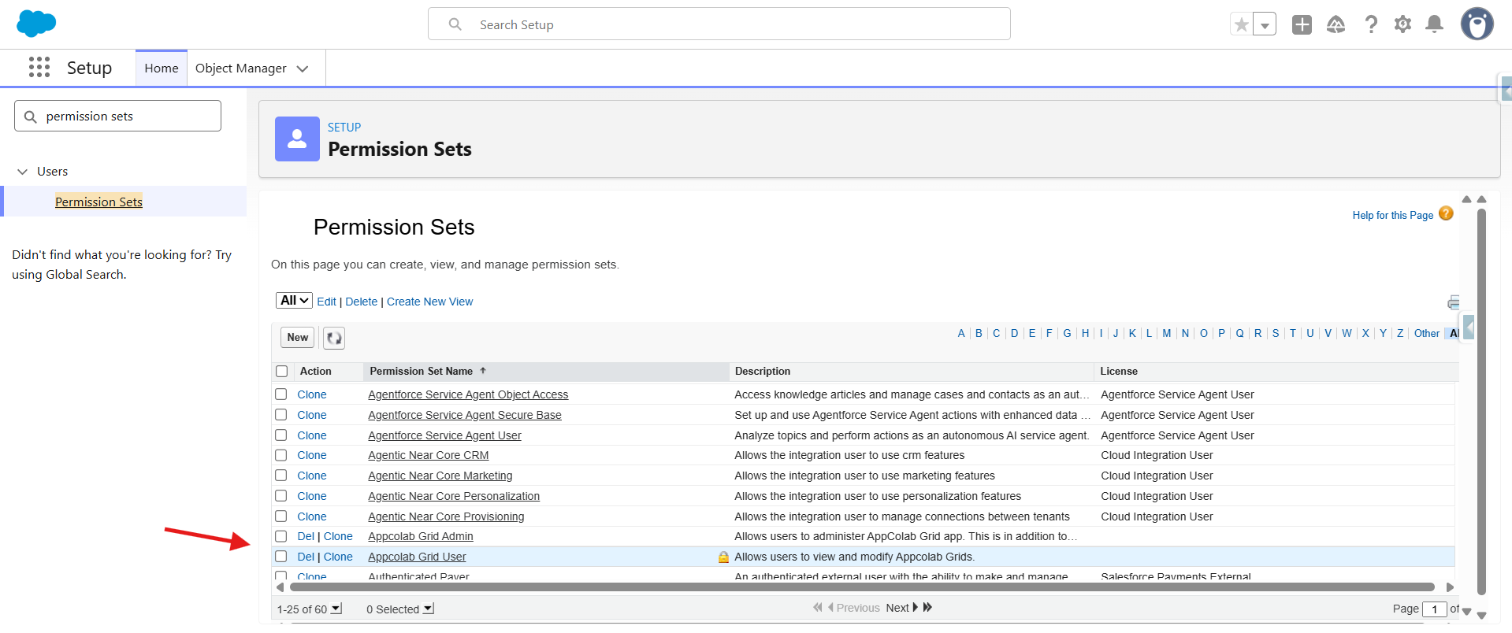Click the Description column header

coord(763,372)
